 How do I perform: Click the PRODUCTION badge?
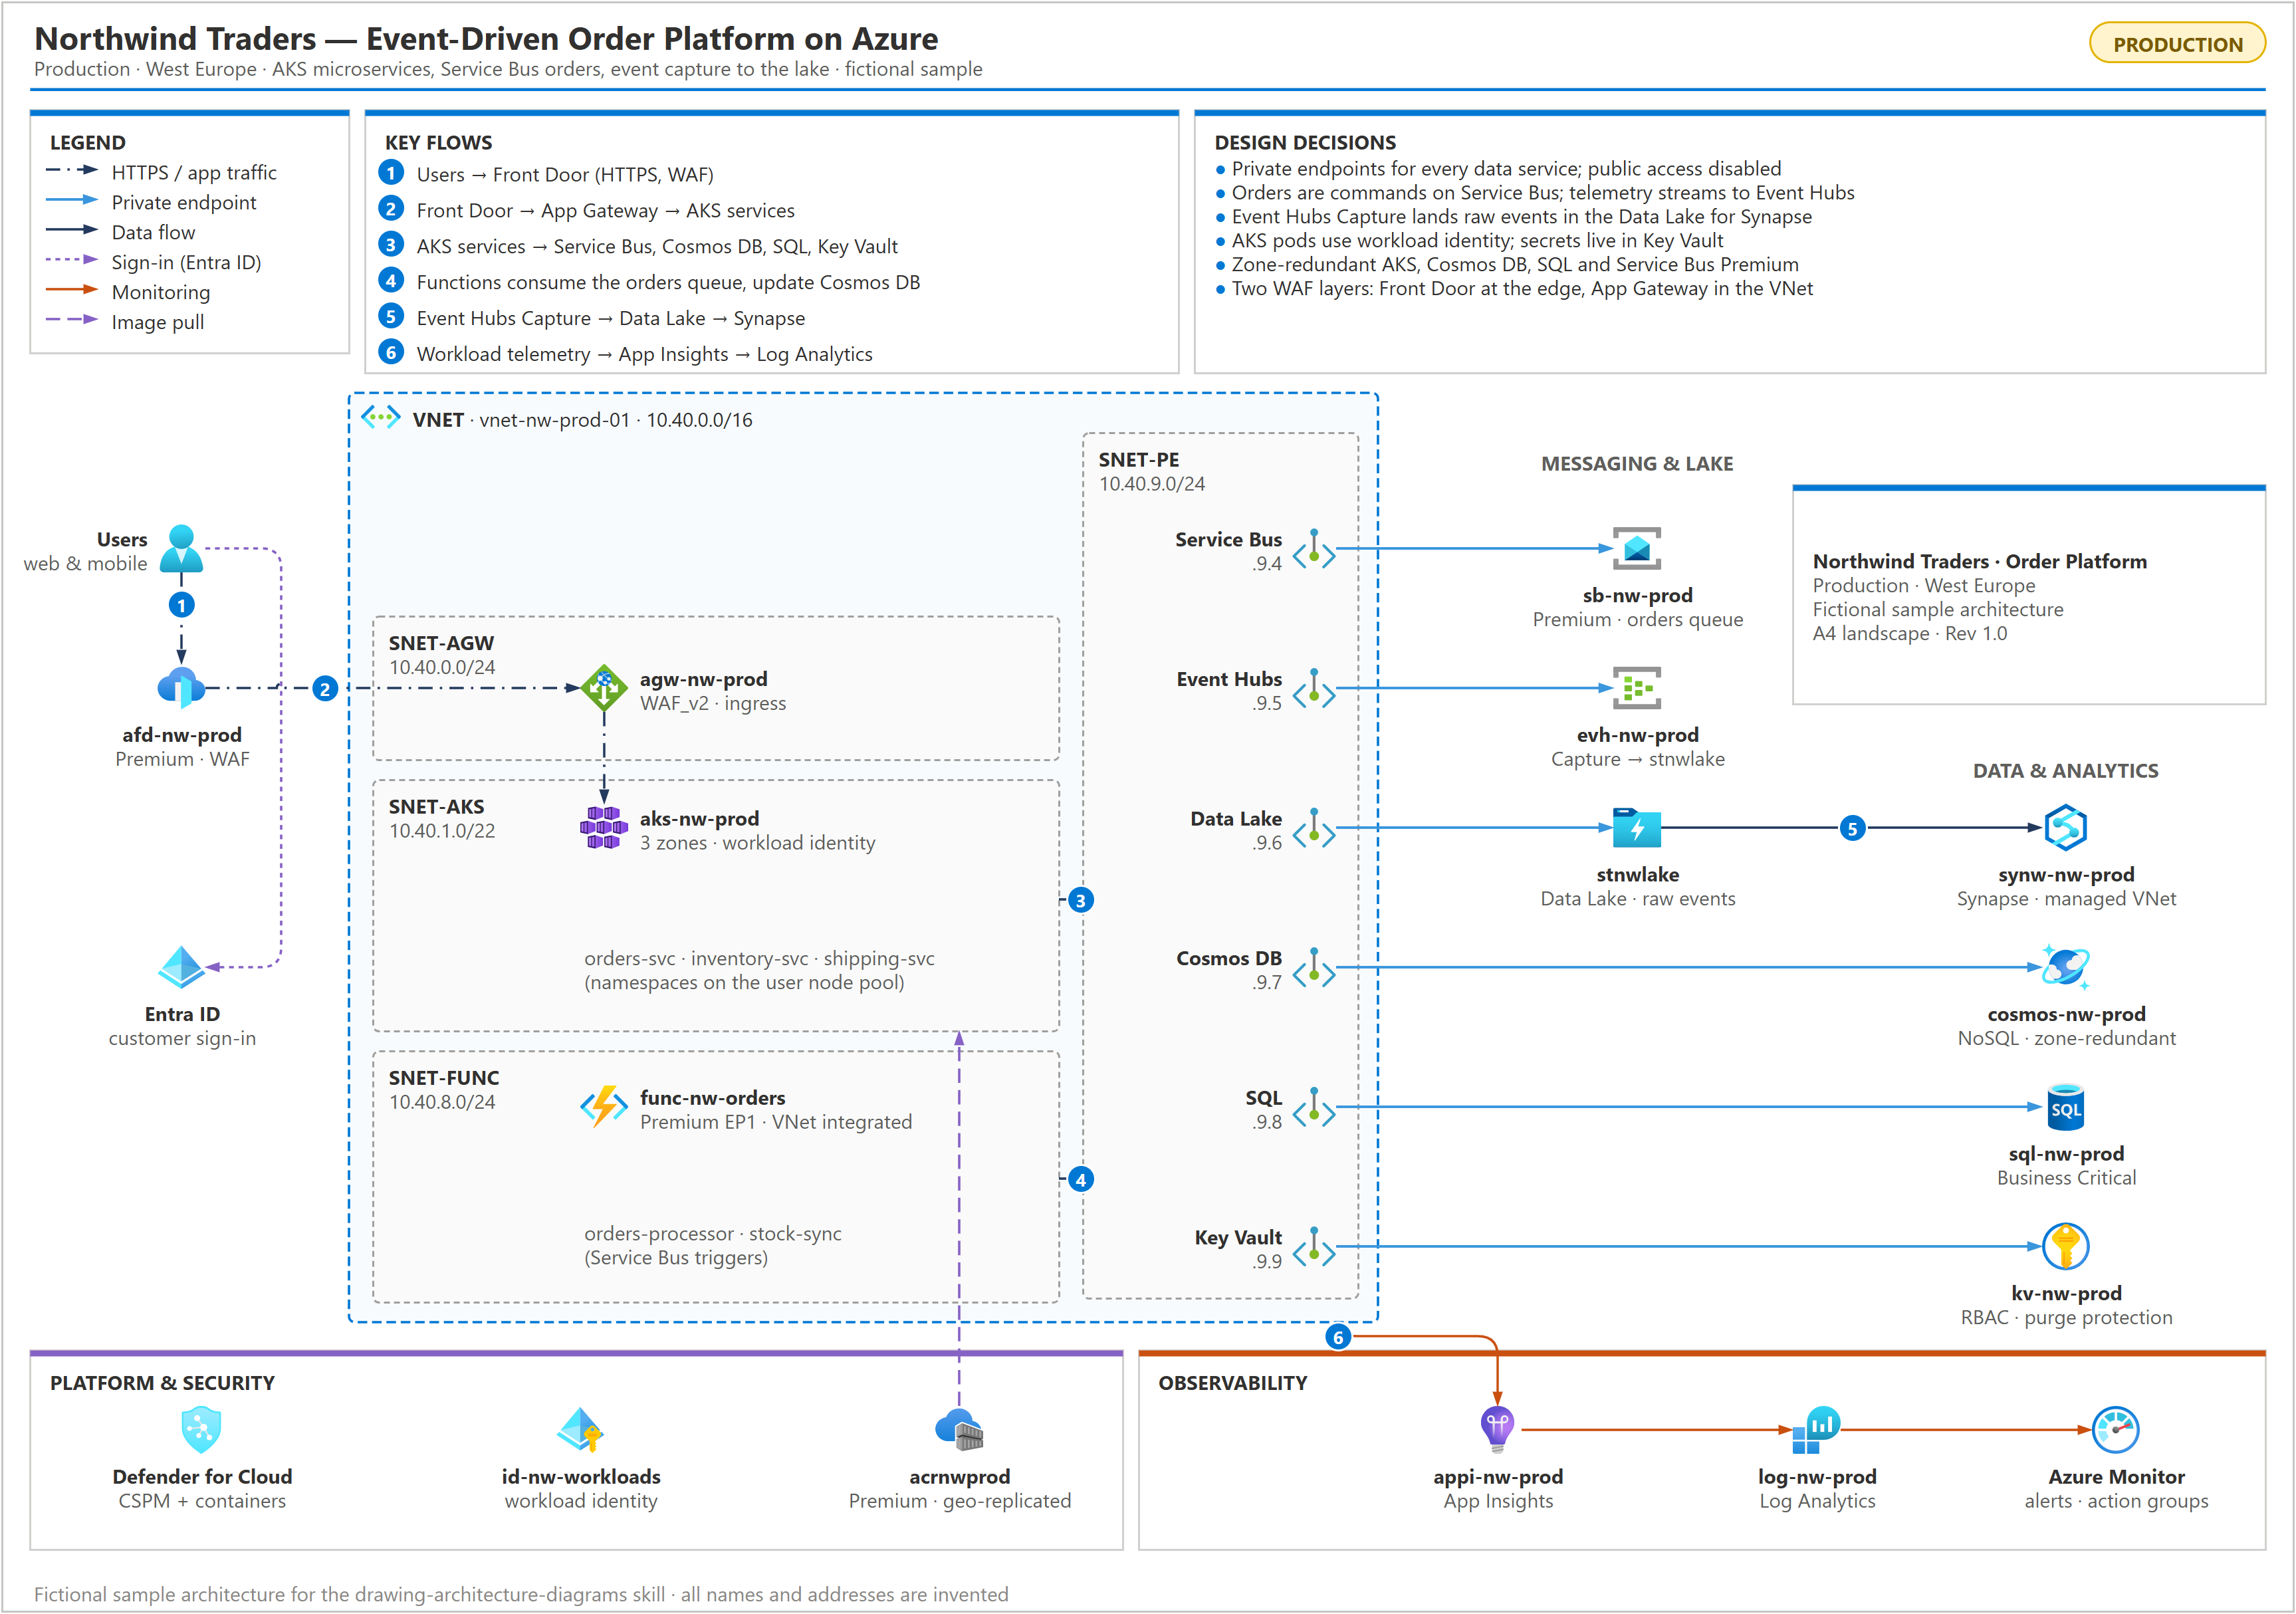coord(2177,44)
